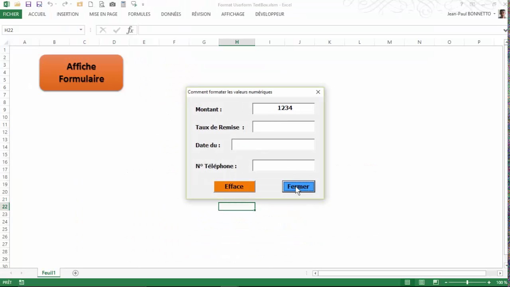Click the camera tool icon
Image resolution: width=510 pixels, height=287 pixels.
click(112, 4)
